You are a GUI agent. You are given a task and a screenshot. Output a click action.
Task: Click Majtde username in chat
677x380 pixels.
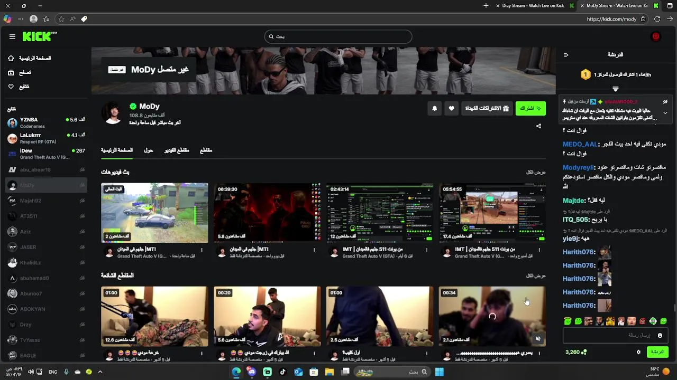(x=574, y=201)
